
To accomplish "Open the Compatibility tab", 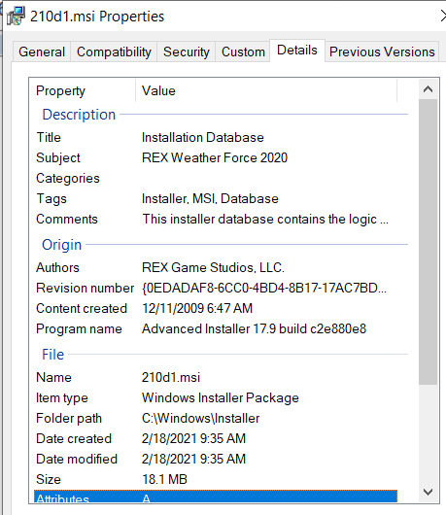I will point(114,51).
